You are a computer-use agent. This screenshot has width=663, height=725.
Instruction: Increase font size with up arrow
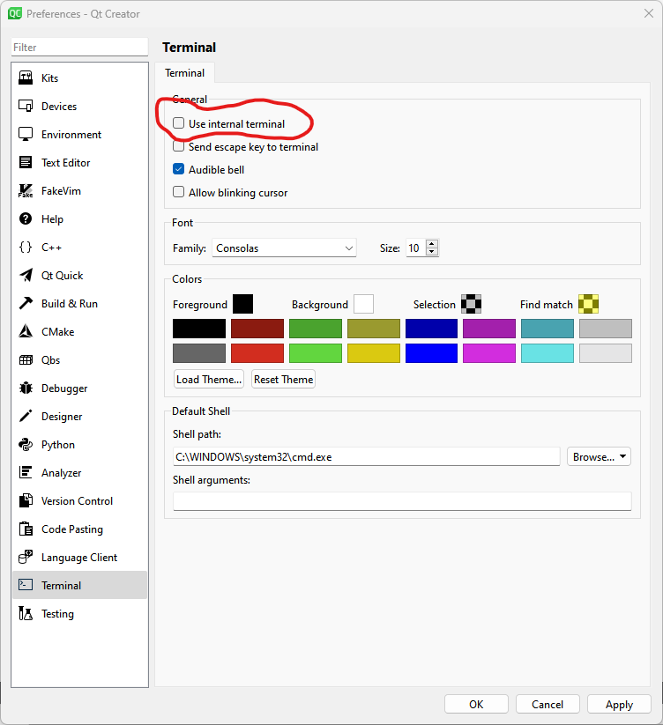[432, 243]
